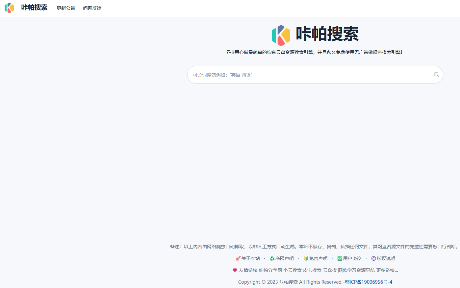The image size is (460, 288).
Task: Open the 云盘搜 footer link
Action: [330, 270]
